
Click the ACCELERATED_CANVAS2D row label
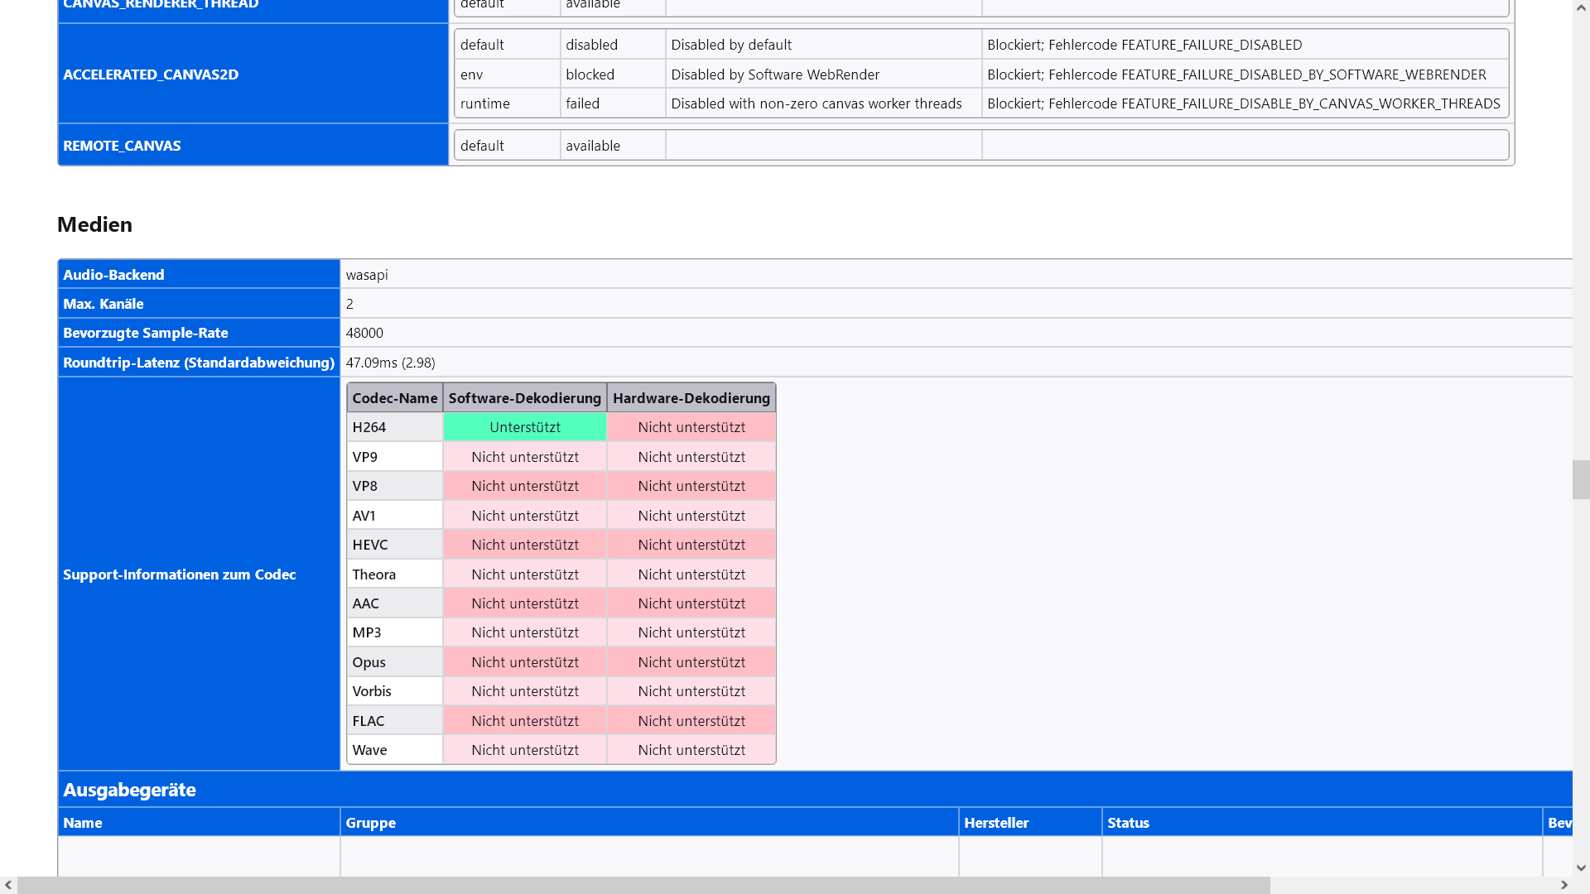(151, 74)
